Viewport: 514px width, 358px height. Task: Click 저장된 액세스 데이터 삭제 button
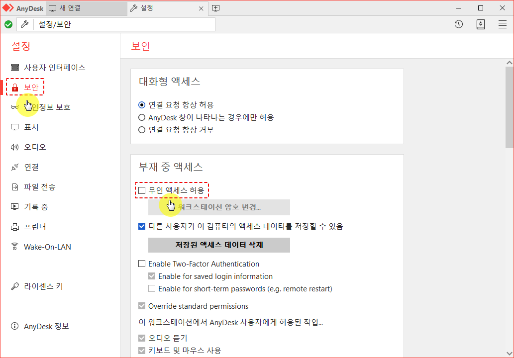tap(219, 245)
